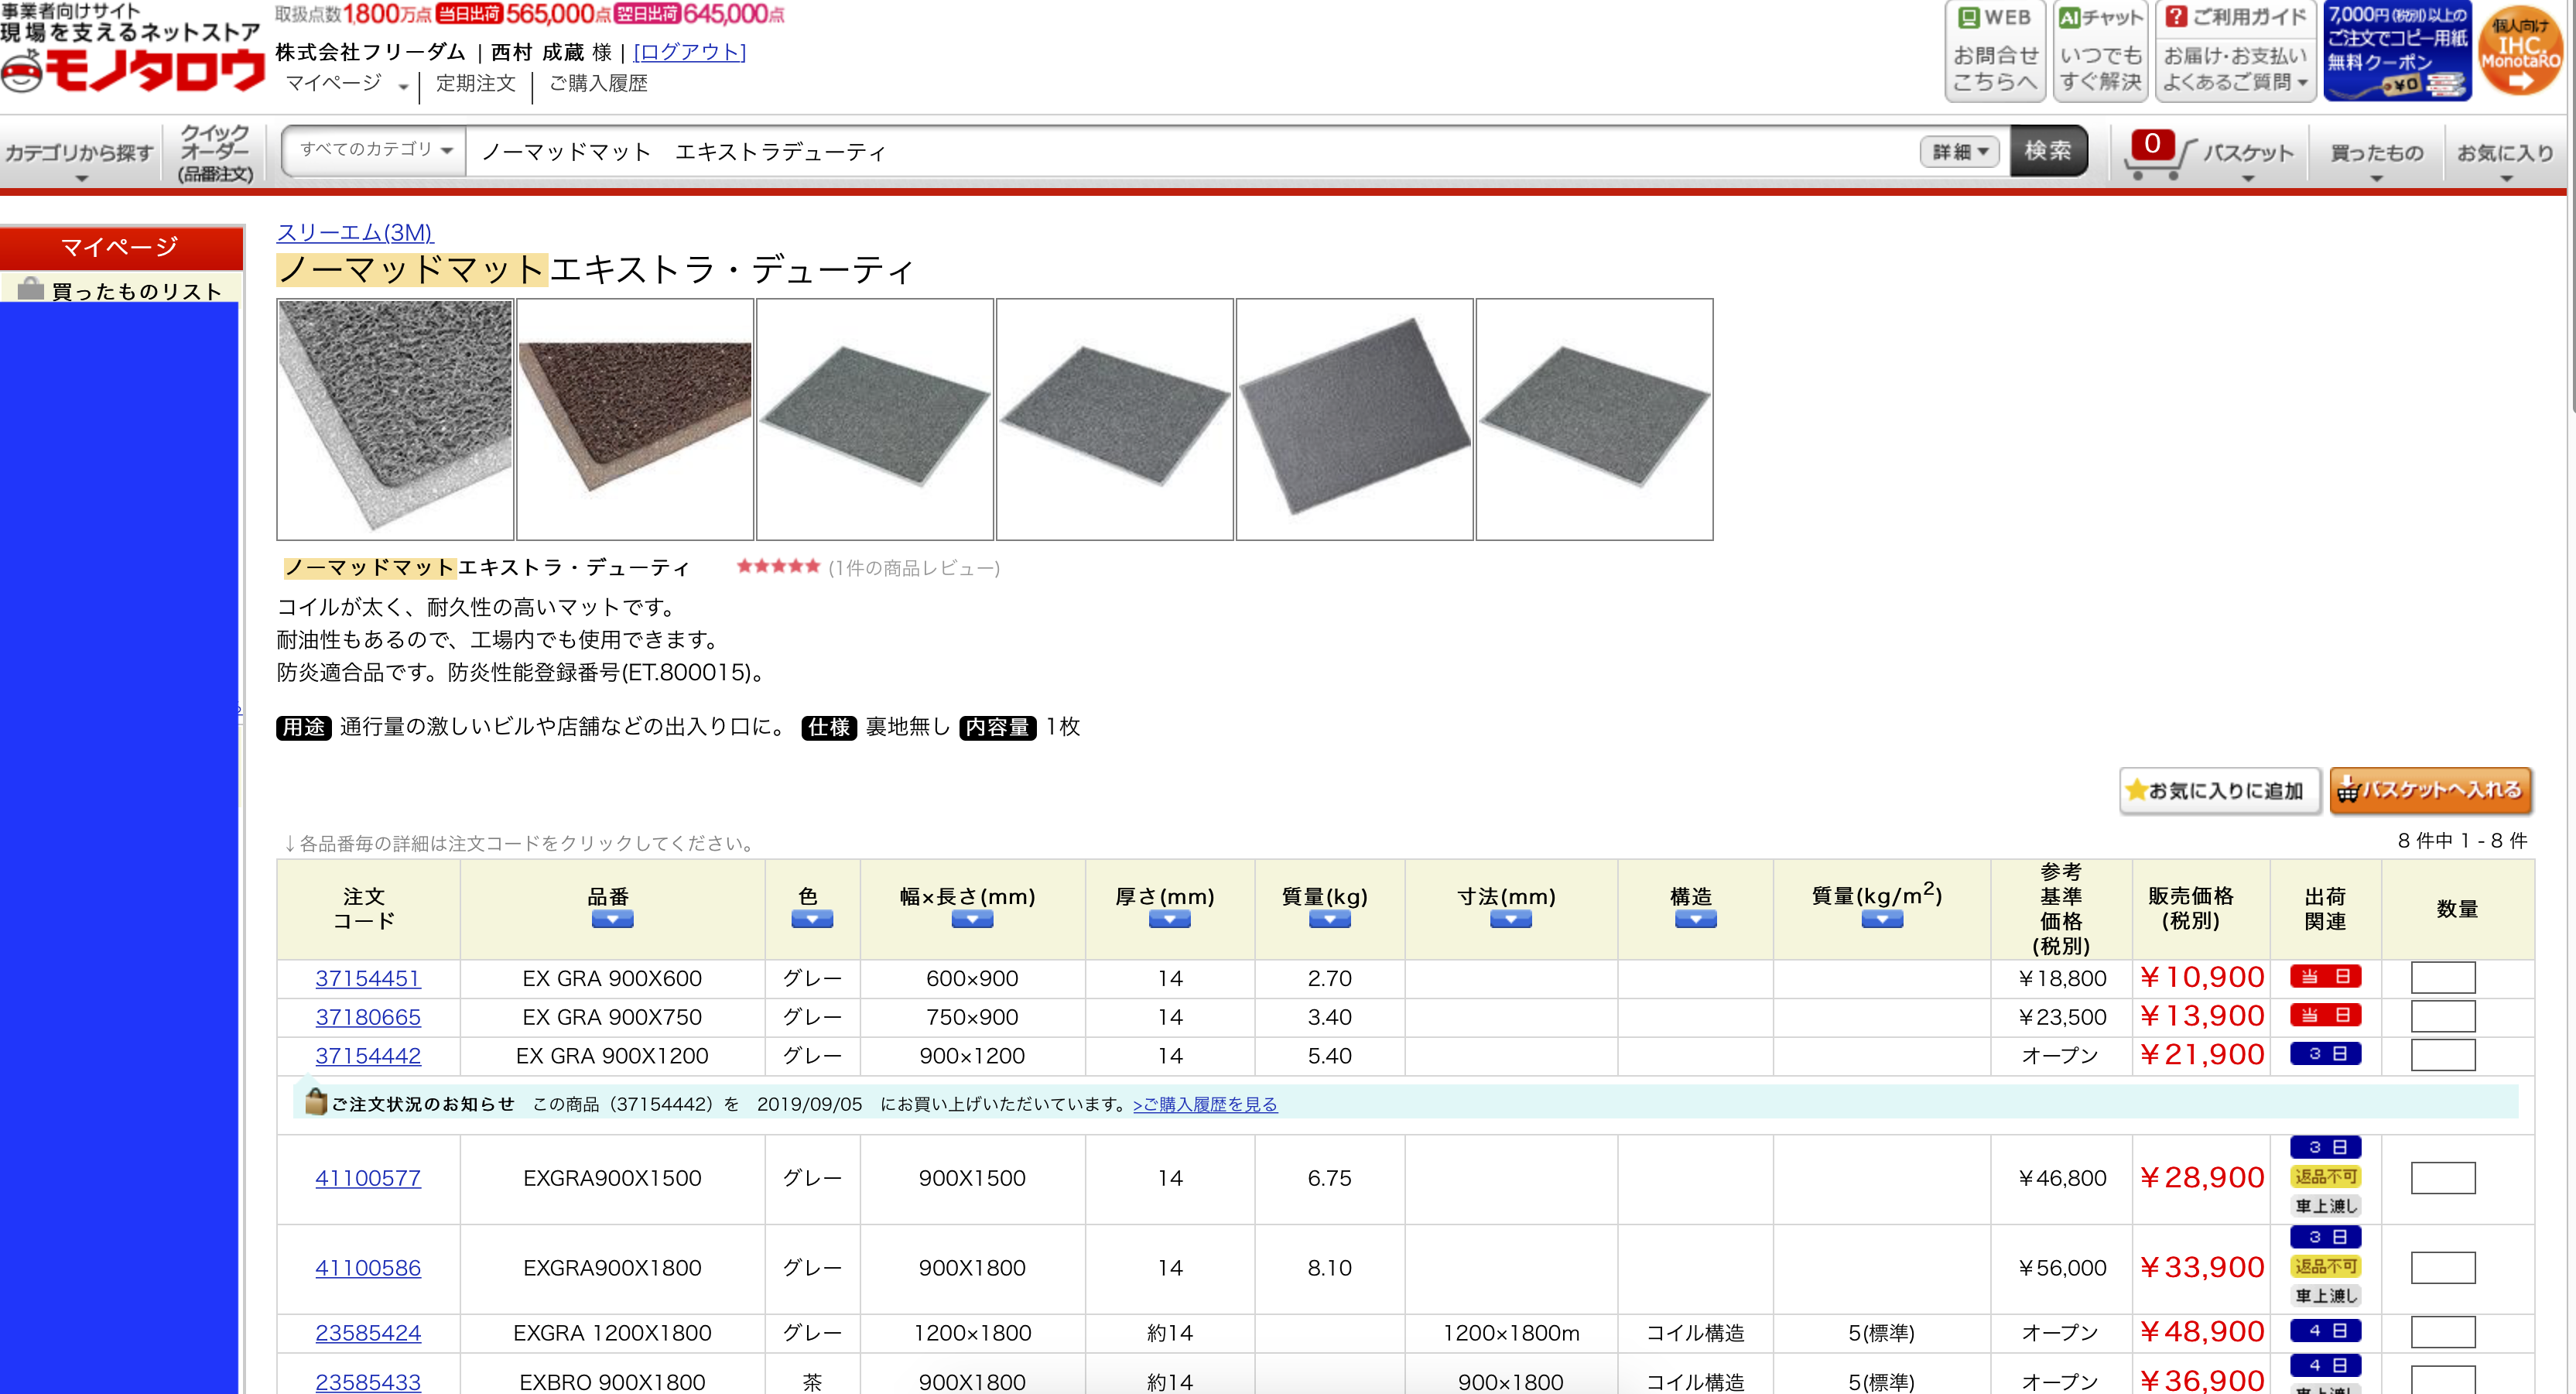Click the order notice bag icon
The height and width of the screenshot is (1394, 2576).
pyautogui.click(x=316, y=1101)
